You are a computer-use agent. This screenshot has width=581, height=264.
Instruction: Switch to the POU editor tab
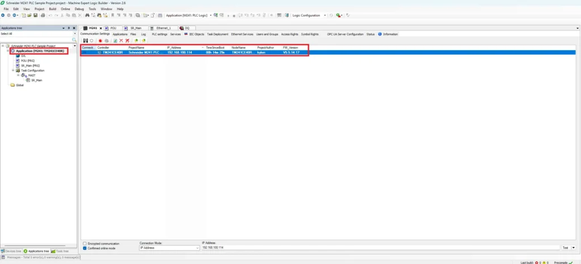coord(113,28)
